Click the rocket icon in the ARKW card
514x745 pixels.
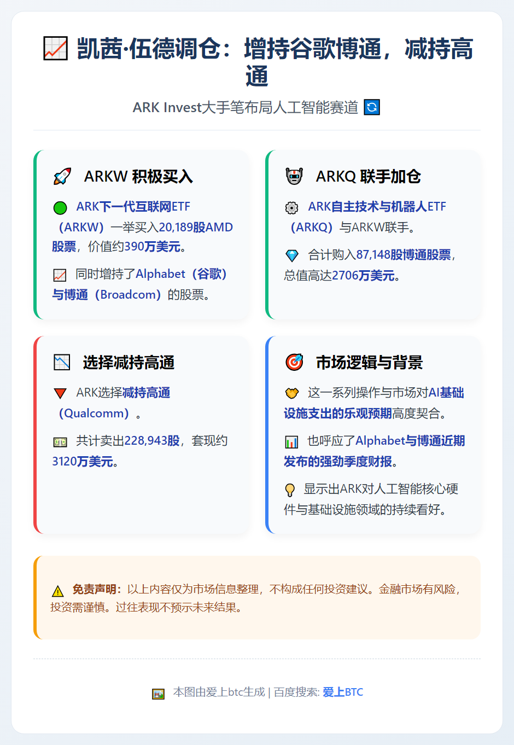(x=62, y=177)
